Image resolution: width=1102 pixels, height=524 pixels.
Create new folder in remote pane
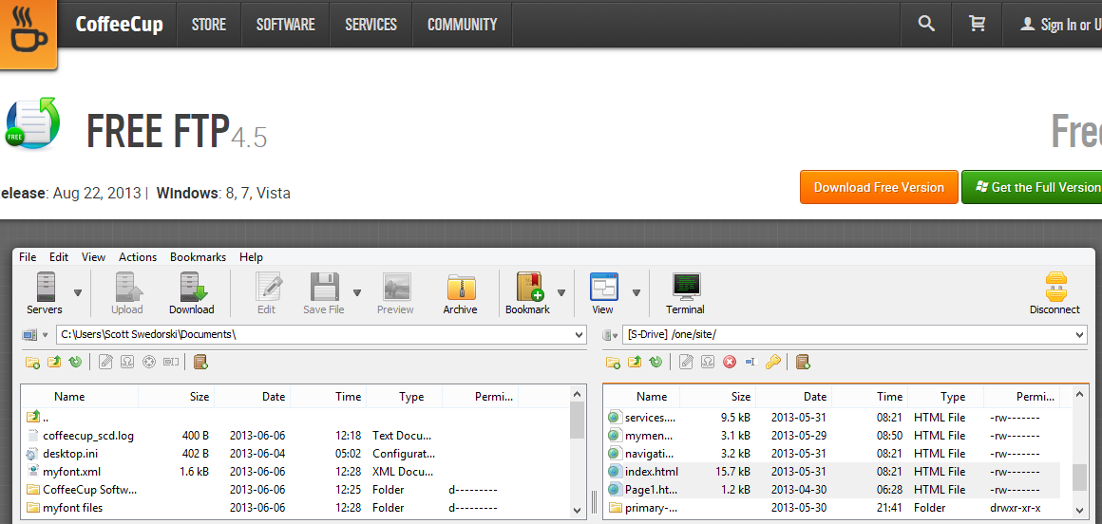tap(613, 362)
